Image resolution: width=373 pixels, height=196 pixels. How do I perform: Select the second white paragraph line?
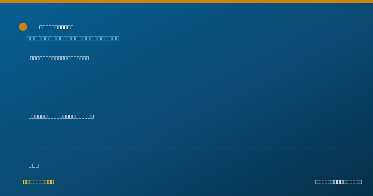pos(61,116)
